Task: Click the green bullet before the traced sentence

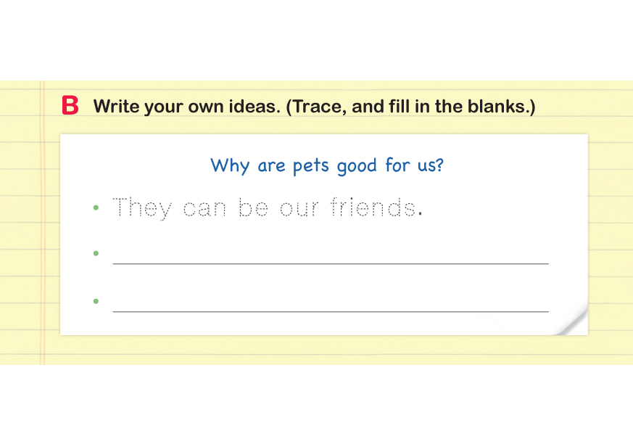Action: point(96,209)
